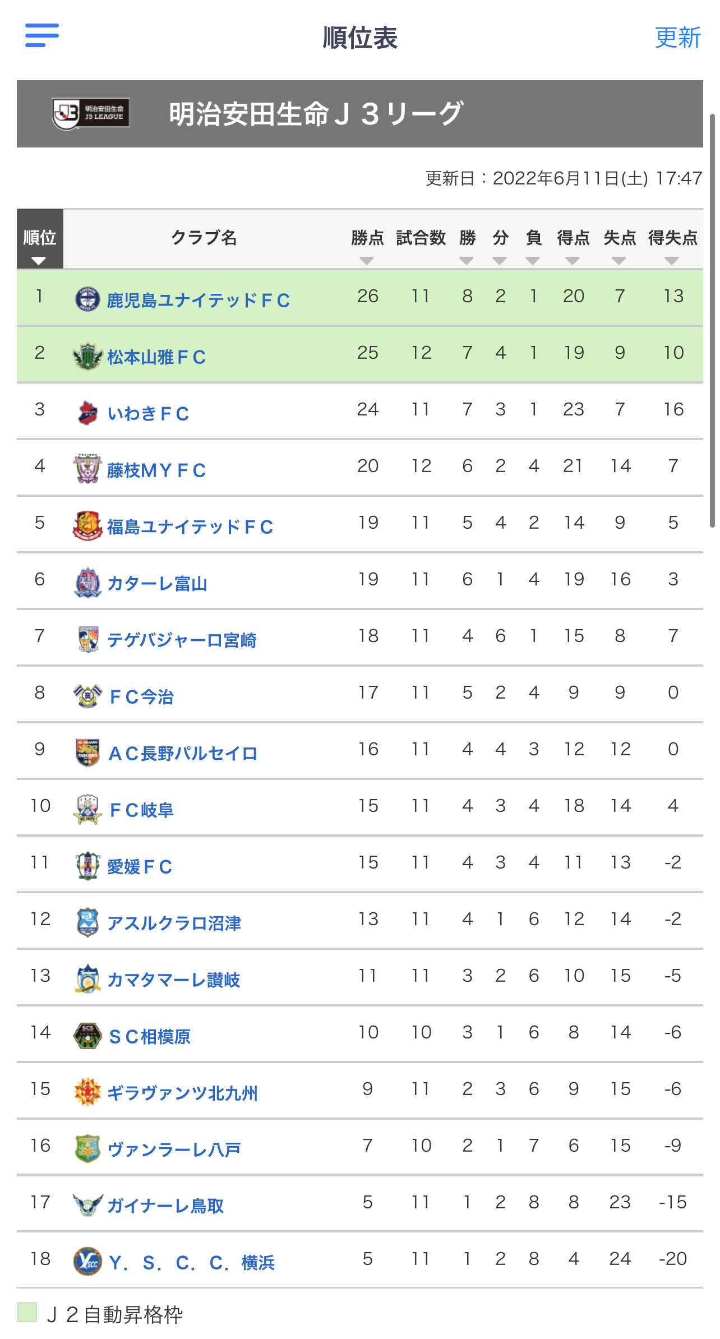Screen dimensions: 720x1339
Task: Open the hamburger menu
Action: click(42, 35)
